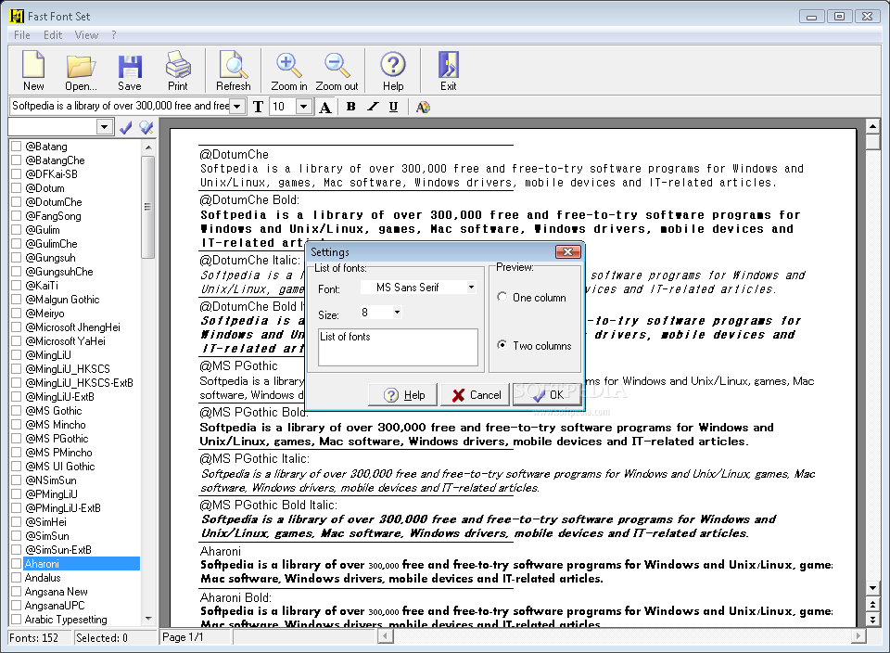The width and height of the screenshot is (890, 653).
Task: Open the File menu
Action: point(22,35)
